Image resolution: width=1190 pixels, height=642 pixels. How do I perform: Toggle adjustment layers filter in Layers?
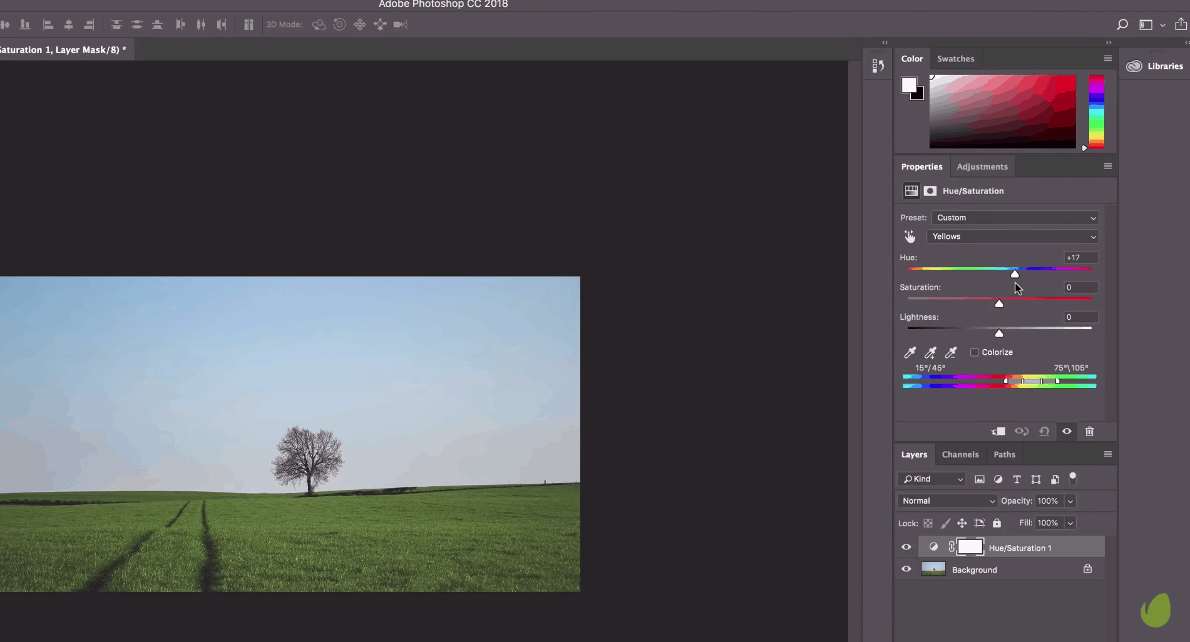point(998,479)
